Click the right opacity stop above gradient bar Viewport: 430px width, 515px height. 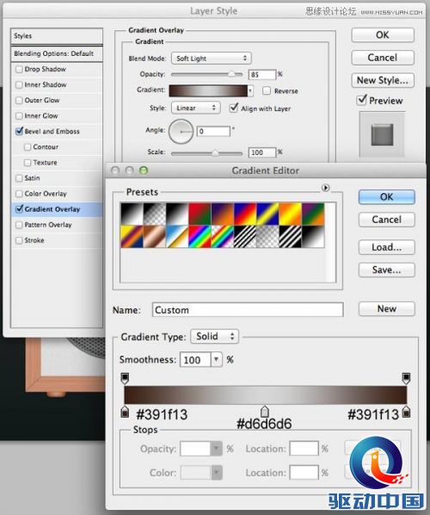[406, 378]
